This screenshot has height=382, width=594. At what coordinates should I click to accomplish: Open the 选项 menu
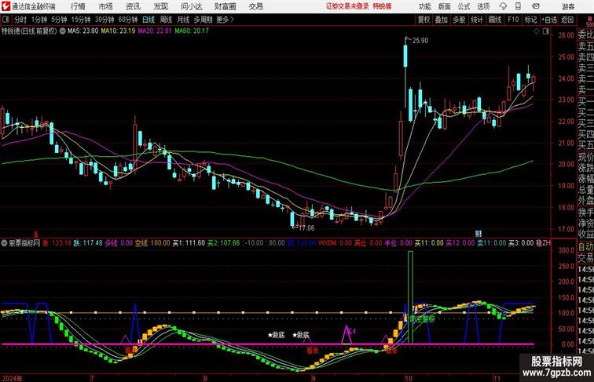click(x=483, y=6)
